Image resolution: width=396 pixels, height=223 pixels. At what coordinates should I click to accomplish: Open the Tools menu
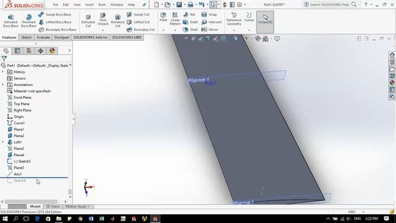click(x=101, y=4)
